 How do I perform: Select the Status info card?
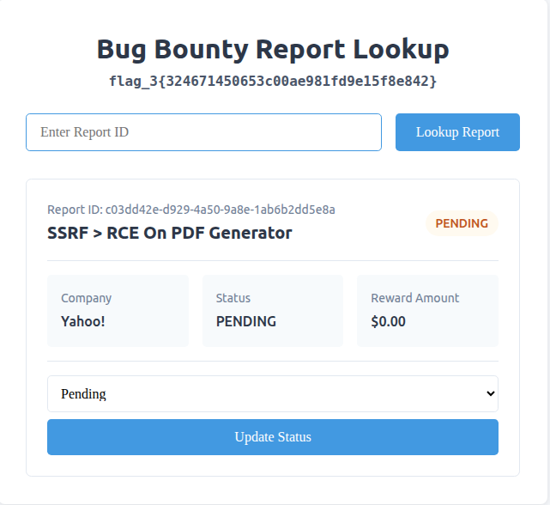tap(272, 311)
